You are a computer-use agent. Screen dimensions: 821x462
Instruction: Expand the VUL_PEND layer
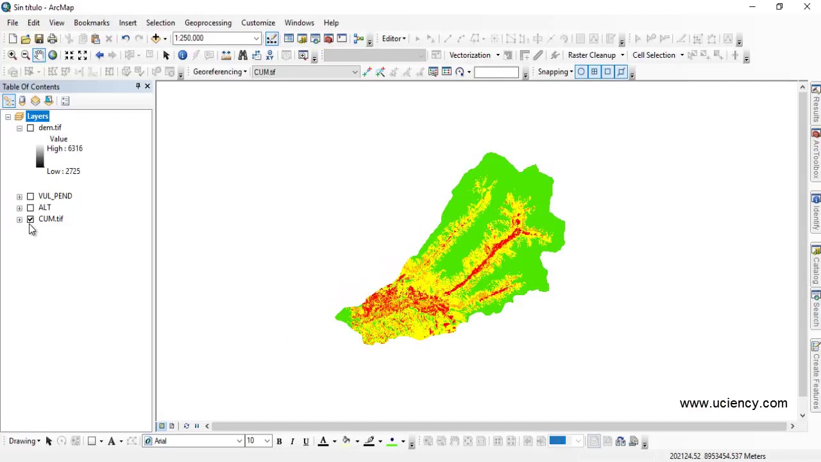click(x=19, y=196)
